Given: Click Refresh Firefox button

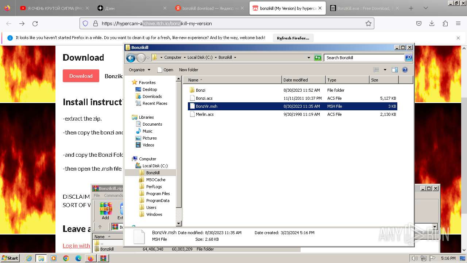Looking at the screenshot, I should 293,38.
